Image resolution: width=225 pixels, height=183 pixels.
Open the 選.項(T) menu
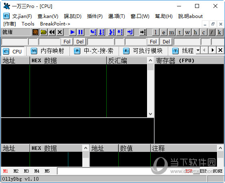[117, 16]
